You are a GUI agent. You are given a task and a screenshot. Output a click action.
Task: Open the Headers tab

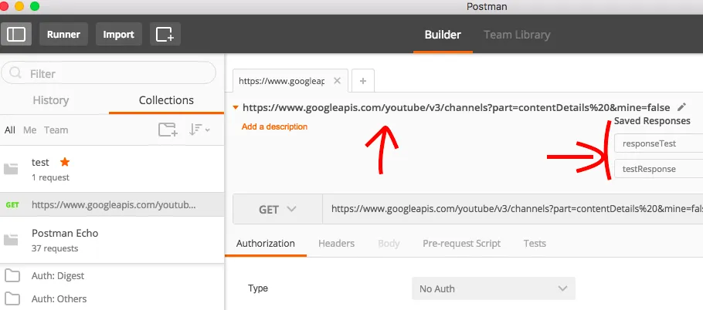click(336, 244)
